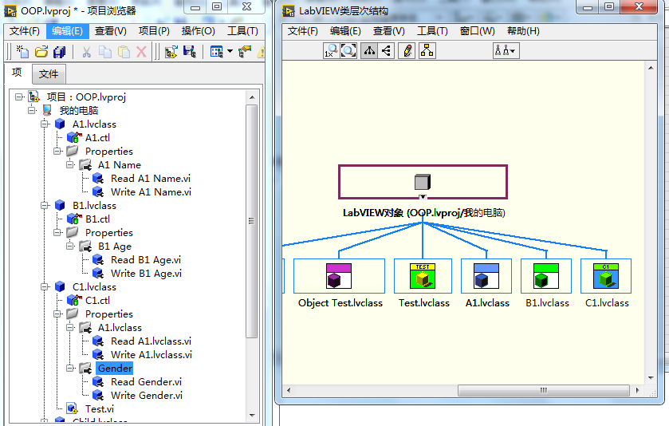The width and height of the screenshot is (669, 426).
Task: Click the Copy toolbar icon
Action: coord(105,52)
